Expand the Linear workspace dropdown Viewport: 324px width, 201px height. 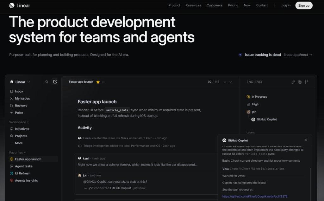click(29, 82)
